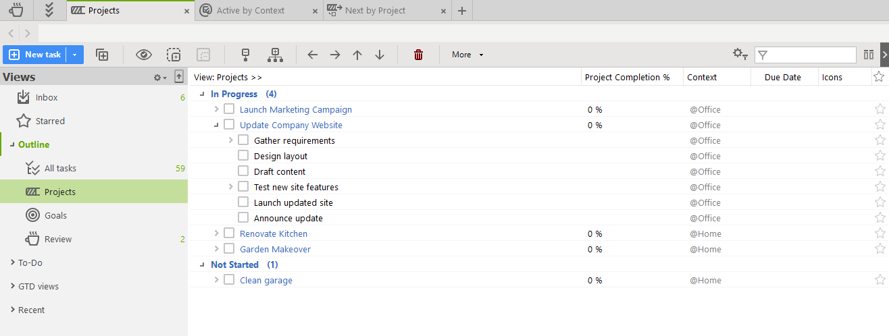Check the Design layout task checkbox
The width and height of the screenshot is (889, 336).
click(x=243, y=156)
